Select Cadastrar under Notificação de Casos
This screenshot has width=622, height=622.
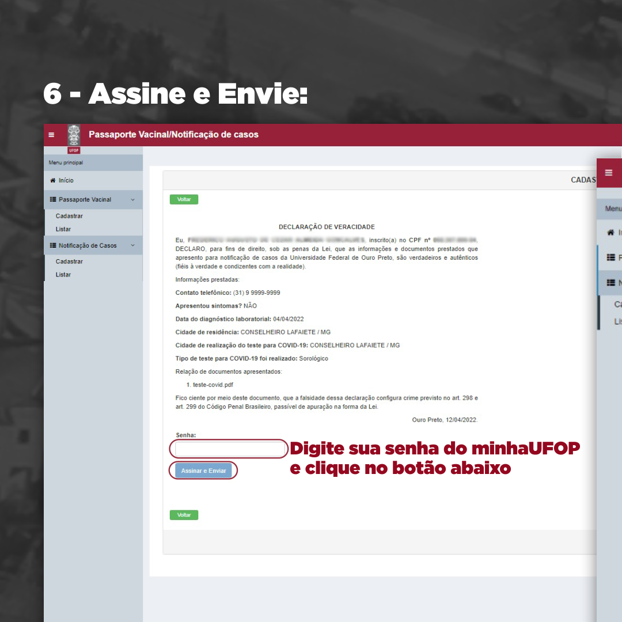pos(70,262)
